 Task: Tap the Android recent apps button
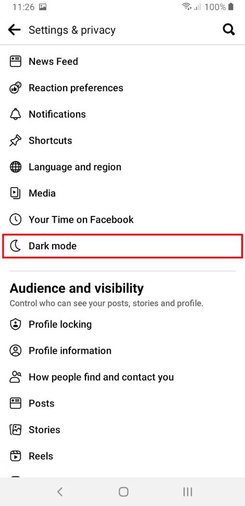pos(187,492)
